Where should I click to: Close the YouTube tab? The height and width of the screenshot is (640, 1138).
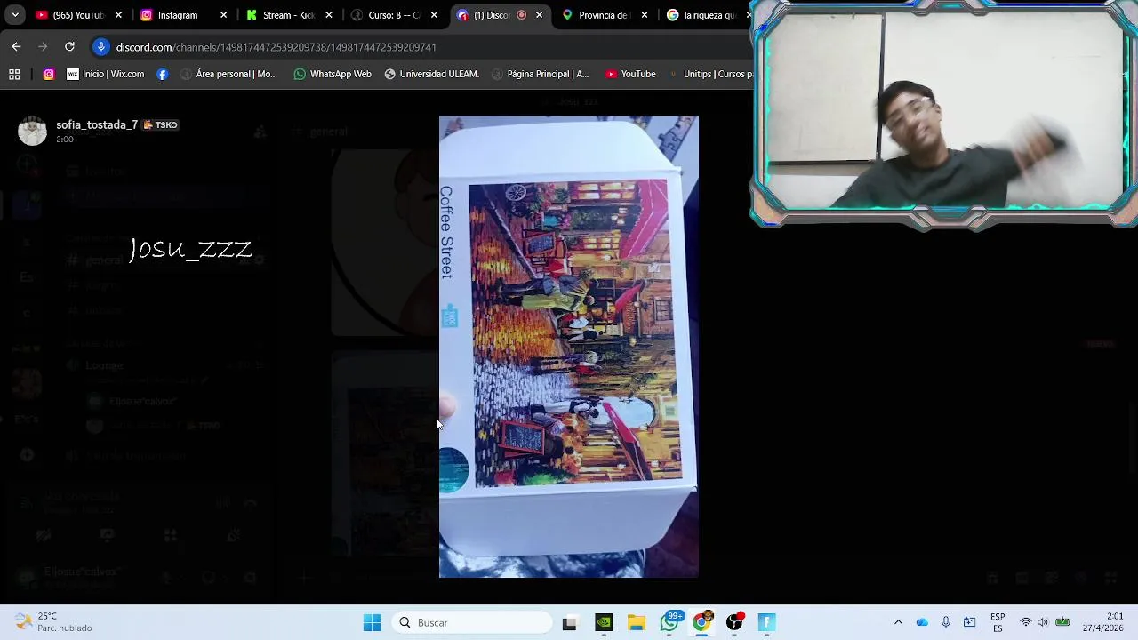click(x=118, y=15)
